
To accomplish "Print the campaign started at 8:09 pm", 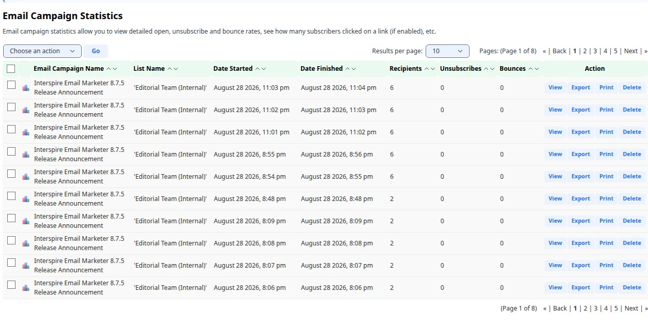I will click(607, 221).
